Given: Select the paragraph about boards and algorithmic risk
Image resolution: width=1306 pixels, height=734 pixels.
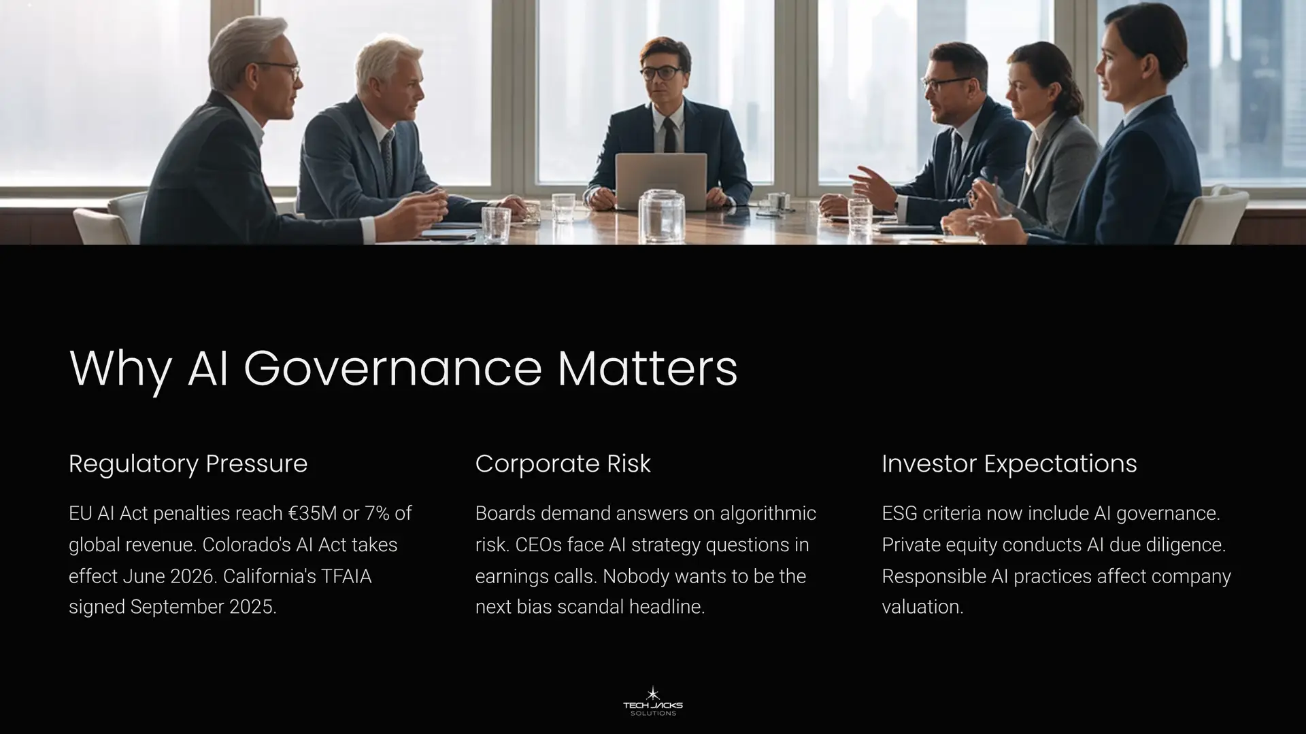Looking at the screenshot, I should [646, 559].
